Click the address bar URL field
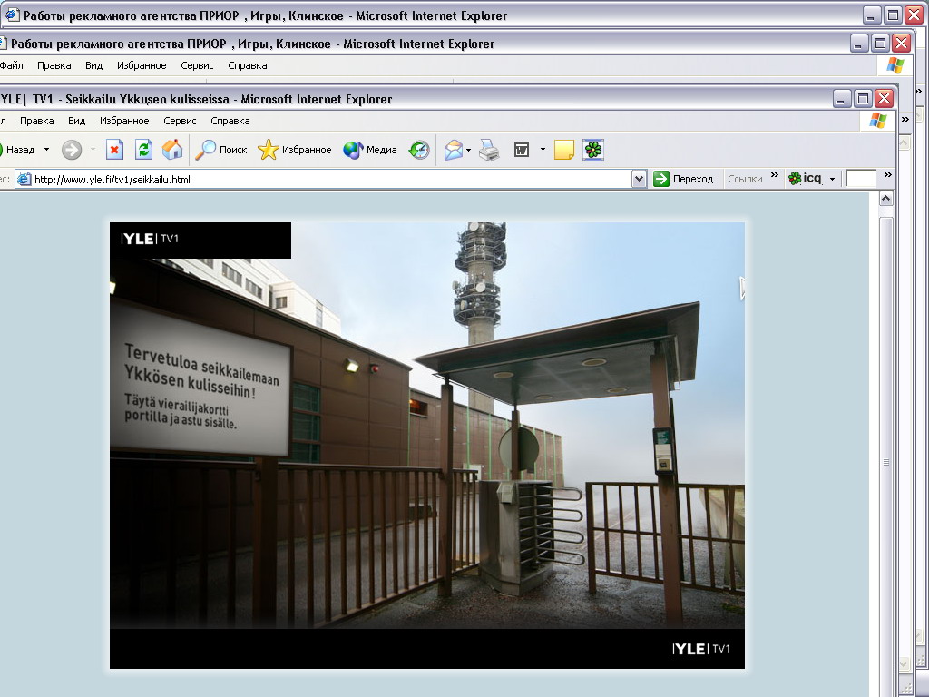The image size is (929, 697). click(327, 179)
